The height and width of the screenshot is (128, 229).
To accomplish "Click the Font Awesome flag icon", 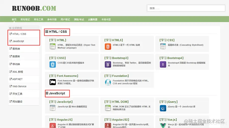I will [53, 82].
